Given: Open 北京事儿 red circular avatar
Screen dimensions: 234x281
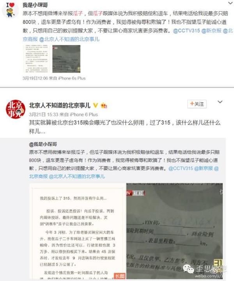Looking at the screenshot, I should (16, 109).
